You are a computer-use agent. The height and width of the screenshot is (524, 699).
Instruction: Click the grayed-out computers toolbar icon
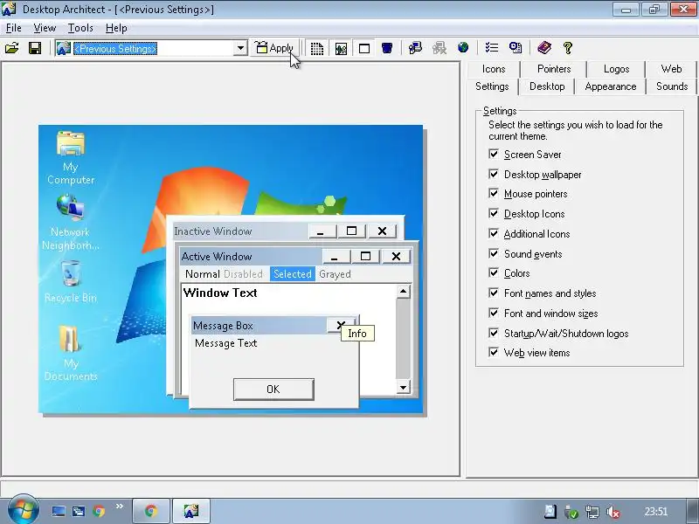(439, 48)
